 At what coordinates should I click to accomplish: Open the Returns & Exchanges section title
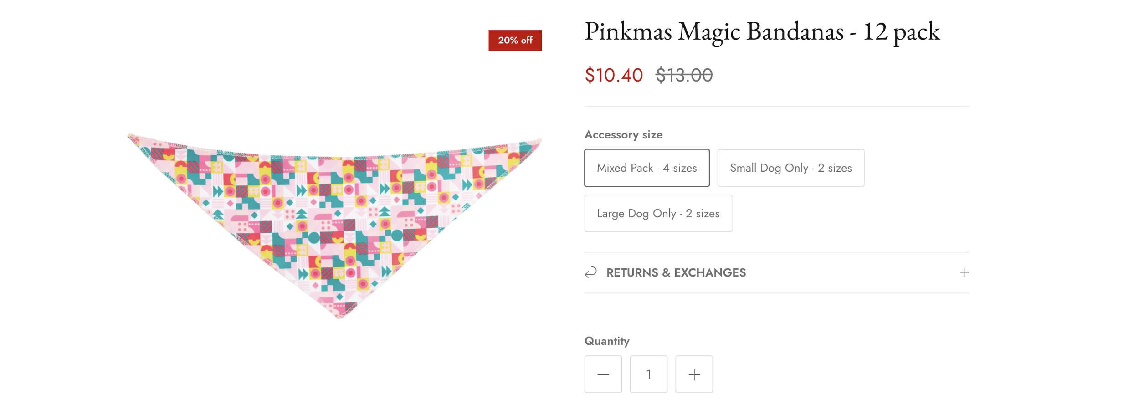676,272
